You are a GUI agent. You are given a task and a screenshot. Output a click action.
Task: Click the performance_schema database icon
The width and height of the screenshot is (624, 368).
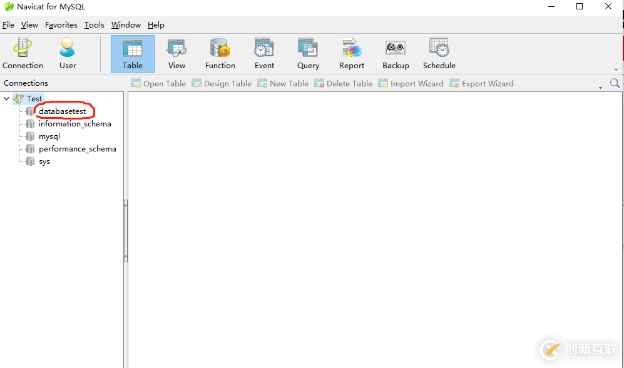point(30,149)
